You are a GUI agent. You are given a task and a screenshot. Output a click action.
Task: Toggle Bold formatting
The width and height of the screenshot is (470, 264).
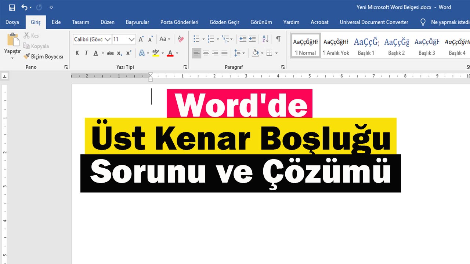click(x=77, y=53)
